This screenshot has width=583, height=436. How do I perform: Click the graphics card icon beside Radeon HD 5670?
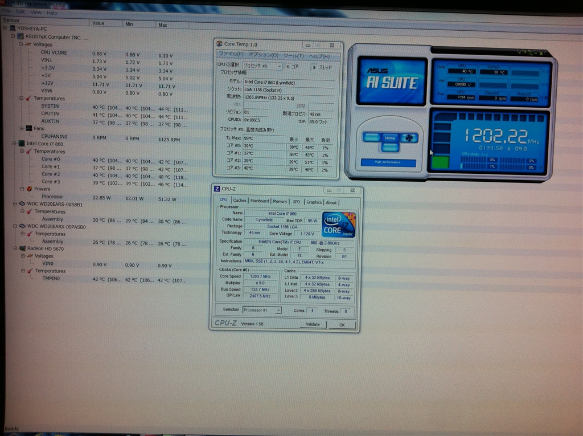pos(22,248)
